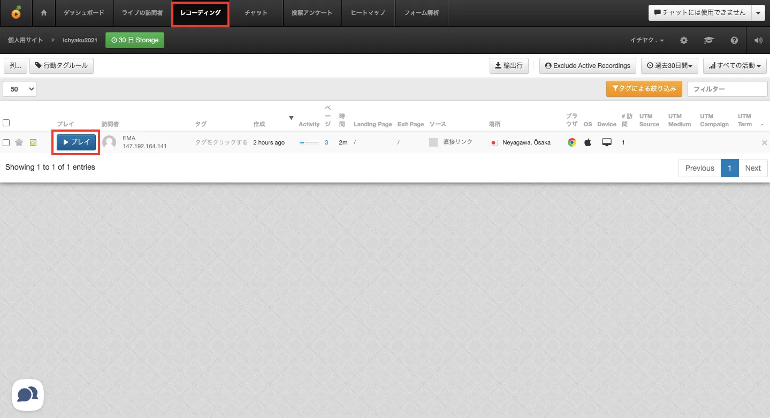This screenshot has height=418, width=770.
Task: Click the 直接リンク source text
Action: pos(458,142)
